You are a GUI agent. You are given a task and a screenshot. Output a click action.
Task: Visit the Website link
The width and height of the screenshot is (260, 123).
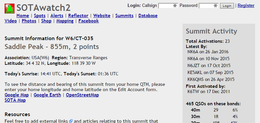(x=102, y=15)
